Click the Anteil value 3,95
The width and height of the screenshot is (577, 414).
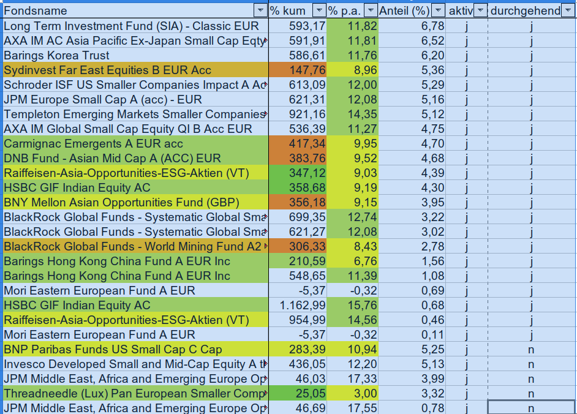412,202
